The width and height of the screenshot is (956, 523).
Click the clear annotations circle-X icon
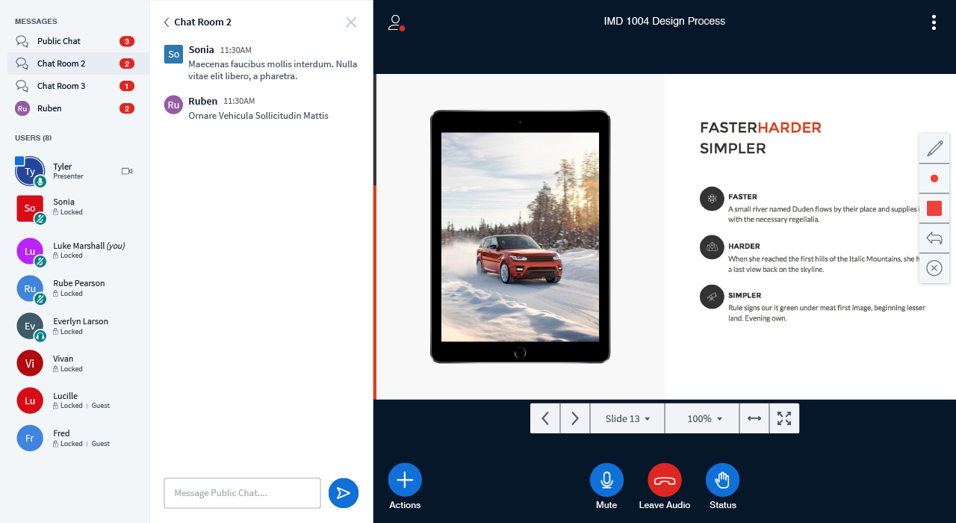pyautogui.click(x=934, y=268)
